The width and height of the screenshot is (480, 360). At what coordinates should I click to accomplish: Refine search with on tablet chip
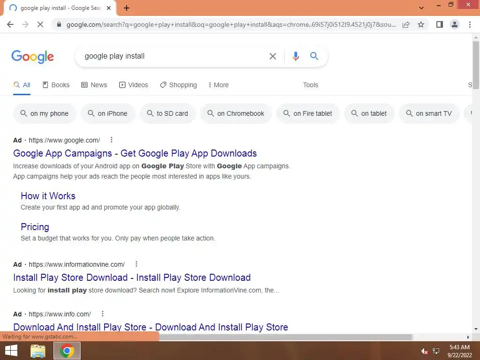point(369,113)
